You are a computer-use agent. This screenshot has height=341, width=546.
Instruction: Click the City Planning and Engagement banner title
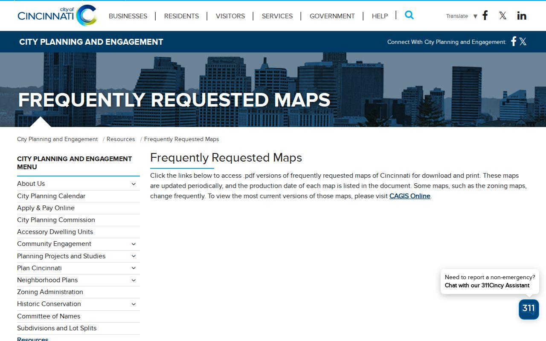(x=91, y=42)
